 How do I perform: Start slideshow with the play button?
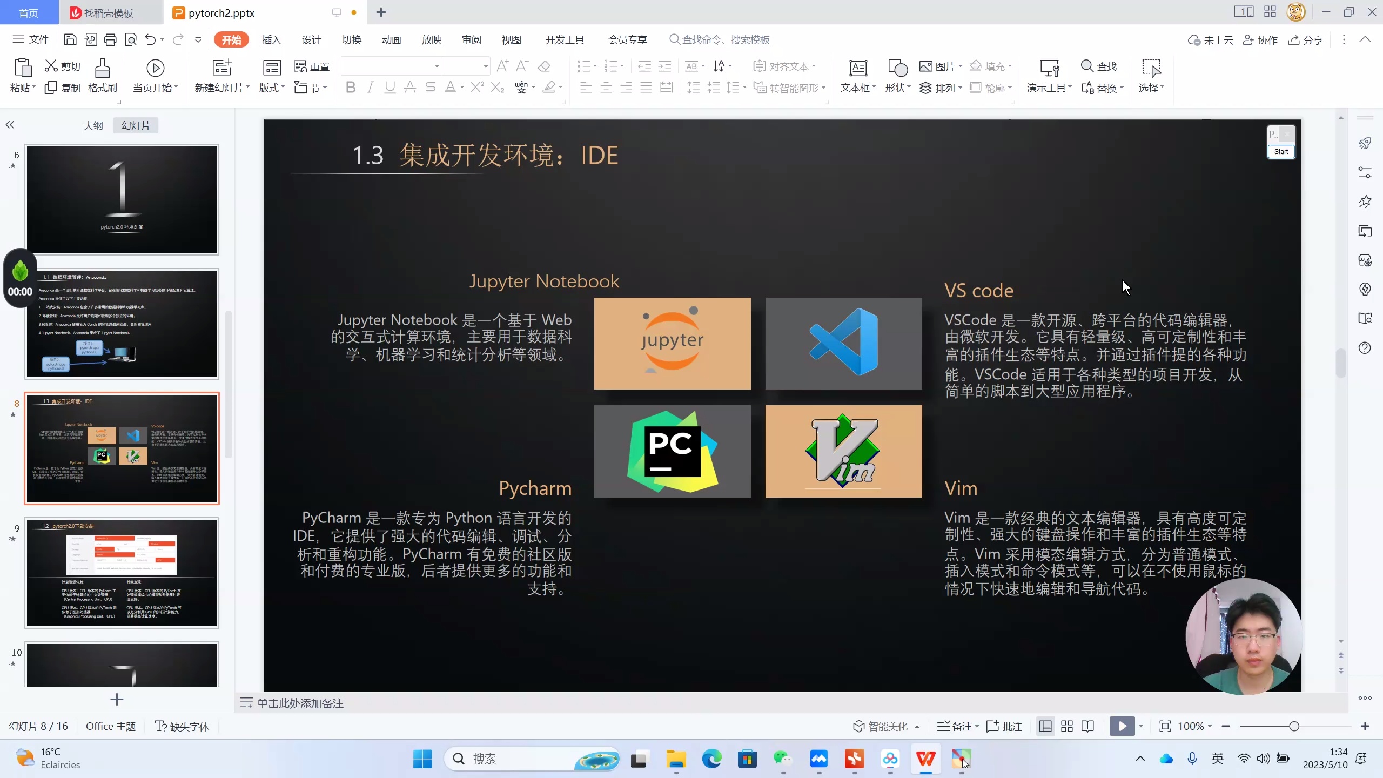pyautogui.click(x=1123, y=726)
